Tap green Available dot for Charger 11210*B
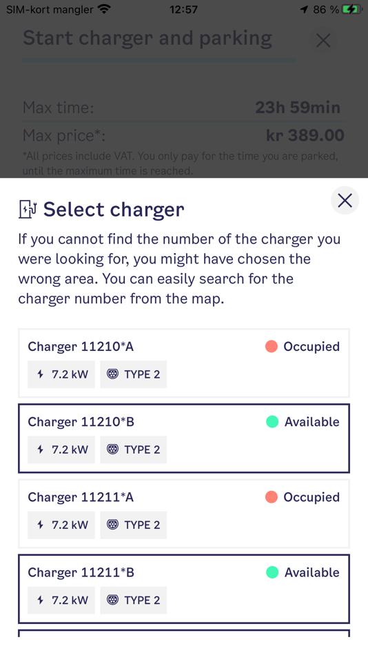Viewport: 368px width, 655px height. [272, 421]
